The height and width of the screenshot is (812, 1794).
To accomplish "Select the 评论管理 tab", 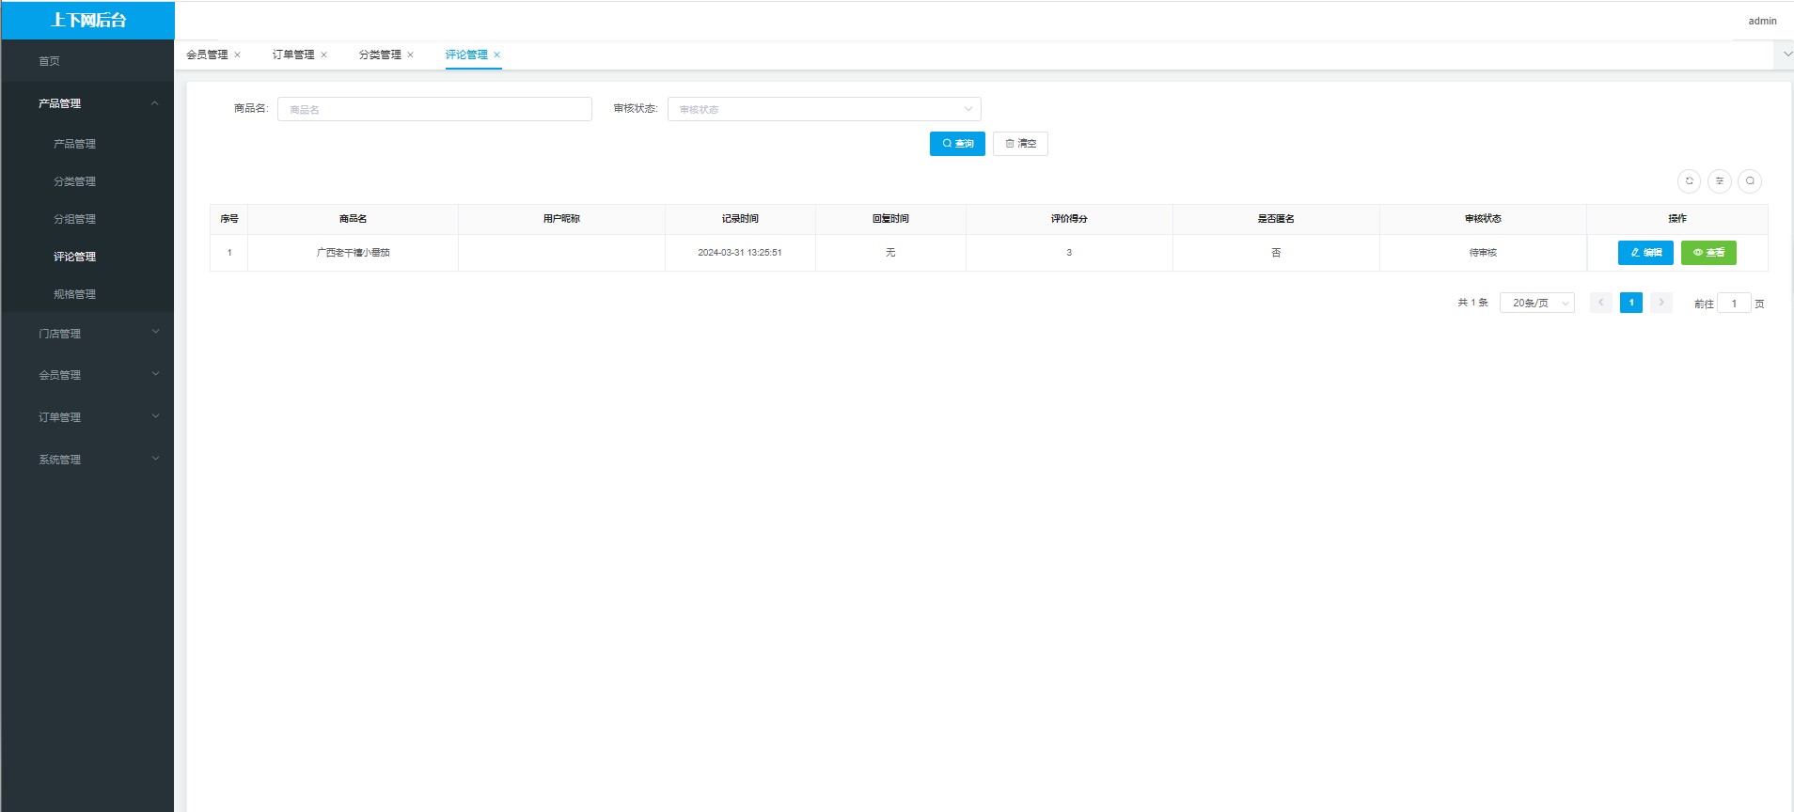I will coord(466,55).
